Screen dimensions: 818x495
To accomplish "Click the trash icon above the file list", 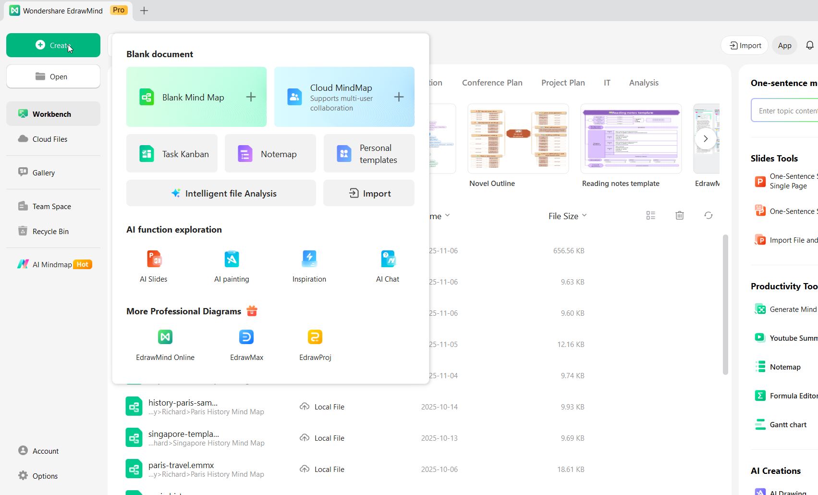I will pyautogui.click(x=680, y=215).
